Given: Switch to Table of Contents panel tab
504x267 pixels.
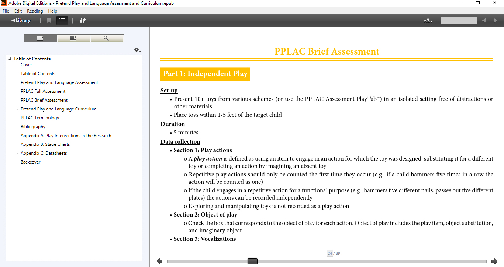Looking at the screenshot, I should point(41,38).
